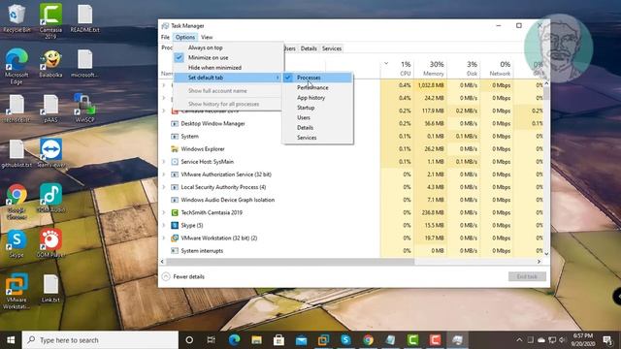Open the View menu
The image size is (621, 349).
(207, 37)
